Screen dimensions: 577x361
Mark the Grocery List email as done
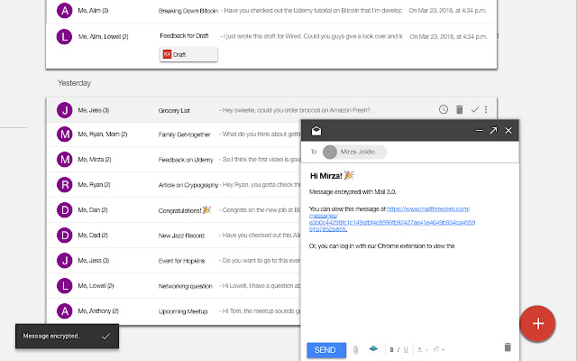point(474,110)
